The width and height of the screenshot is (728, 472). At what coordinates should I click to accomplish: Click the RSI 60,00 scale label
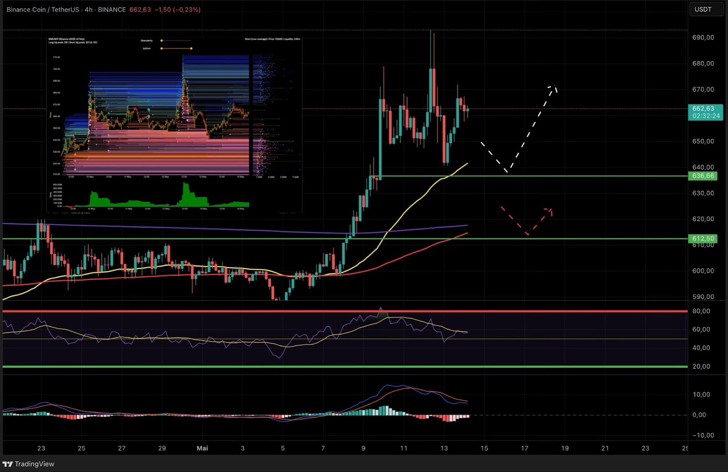(701, 329)
